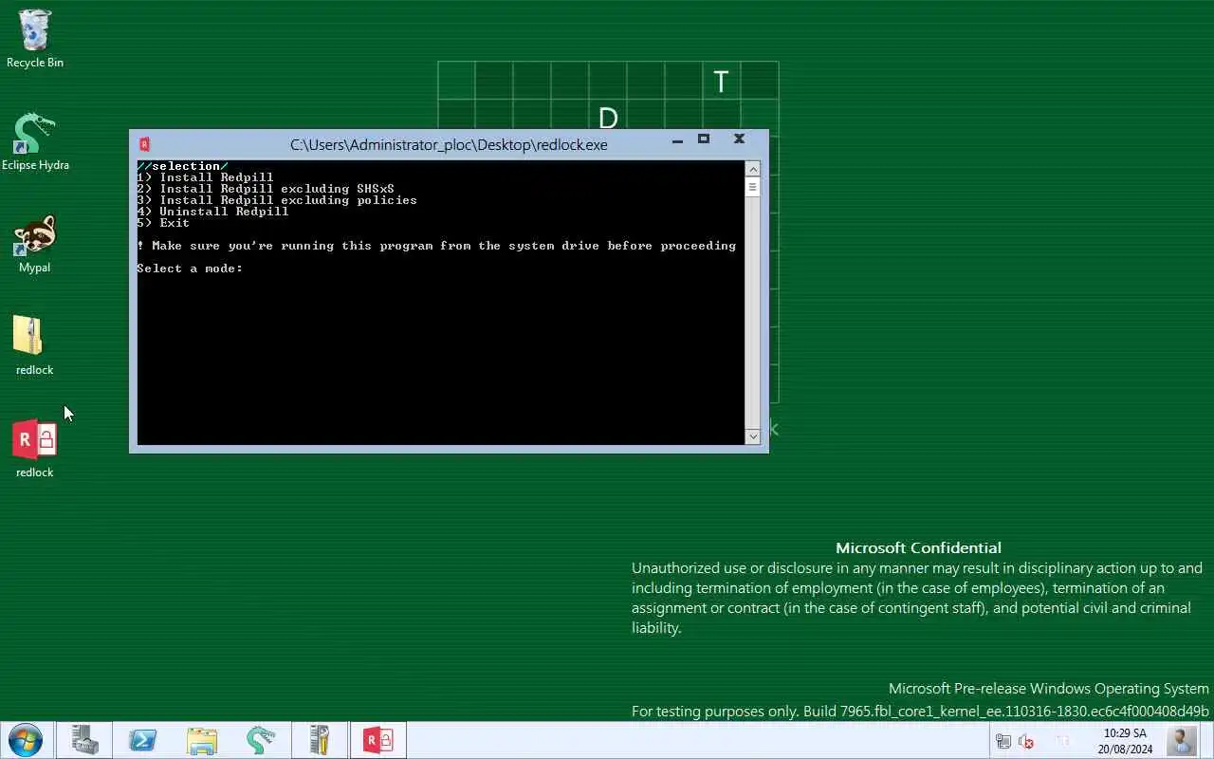
Task: Open the muted volume tray icon
Action: coord(1025,741)
